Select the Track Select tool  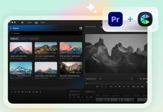(x=15, y=92)
